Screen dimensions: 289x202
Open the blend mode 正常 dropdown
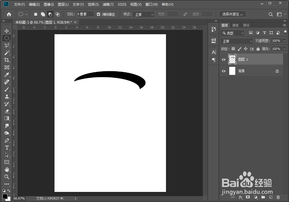click(237, 41)
